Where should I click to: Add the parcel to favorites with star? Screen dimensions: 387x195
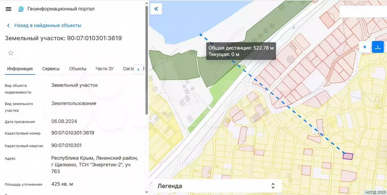(11, 53)
